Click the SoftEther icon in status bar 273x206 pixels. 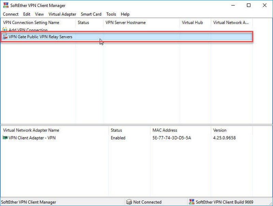pyautogui.click(x=191, y=202)
